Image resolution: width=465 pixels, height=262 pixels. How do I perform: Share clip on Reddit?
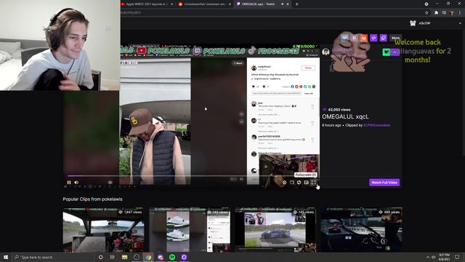[364, 38]
